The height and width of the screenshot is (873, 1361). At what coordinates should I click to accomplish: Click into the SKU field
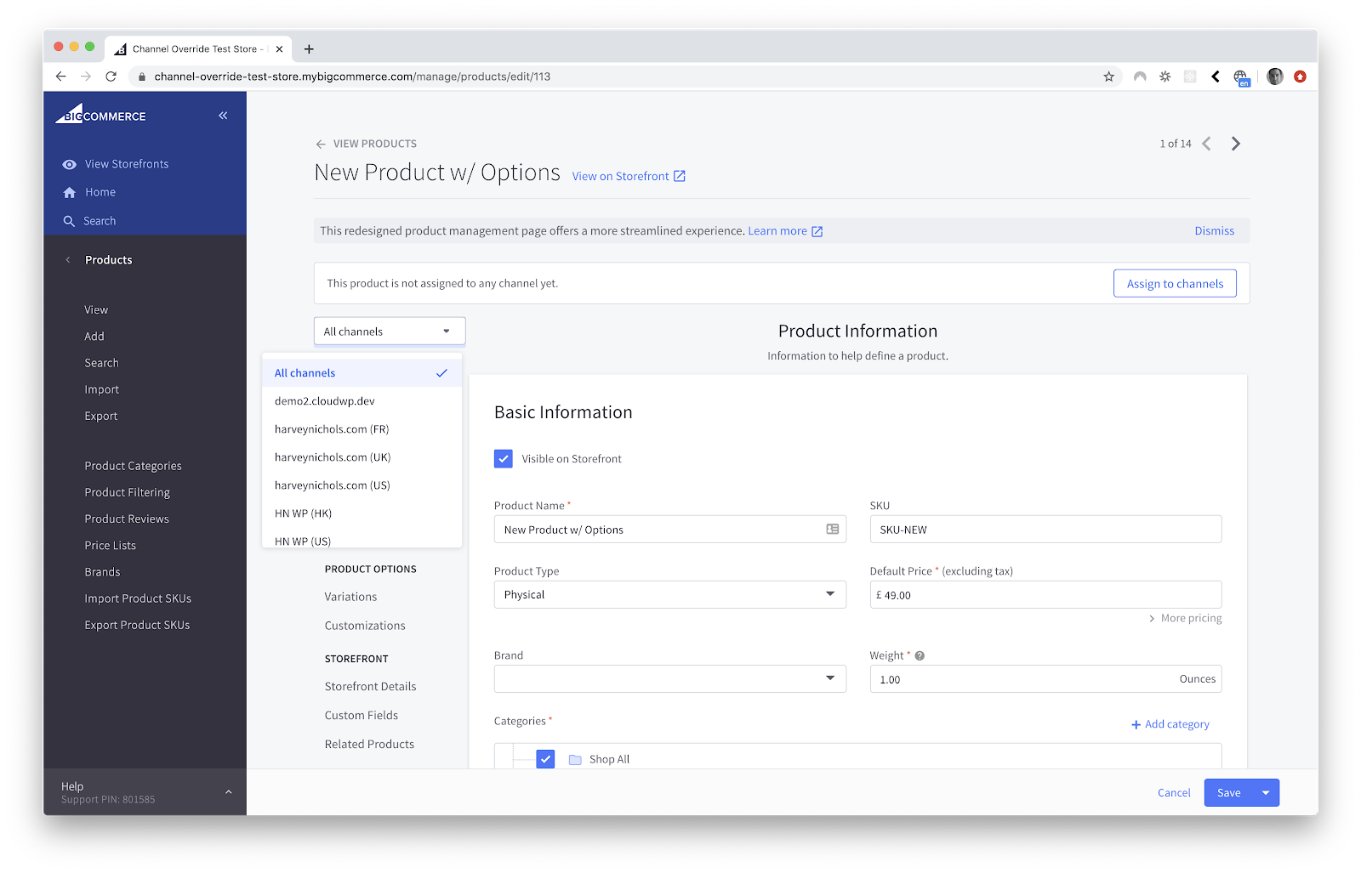1045,529
